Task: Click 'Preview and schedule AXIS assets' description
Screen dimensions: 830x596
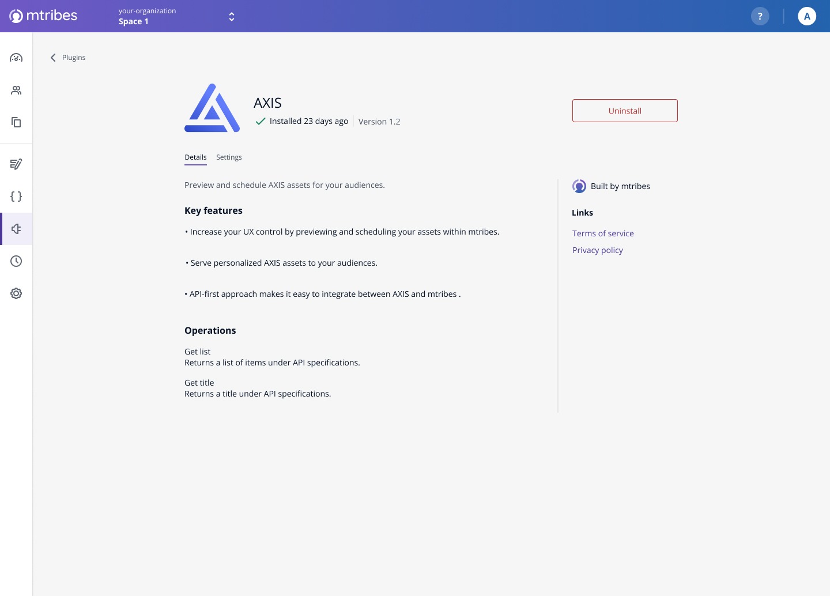Action: [285, 185]
